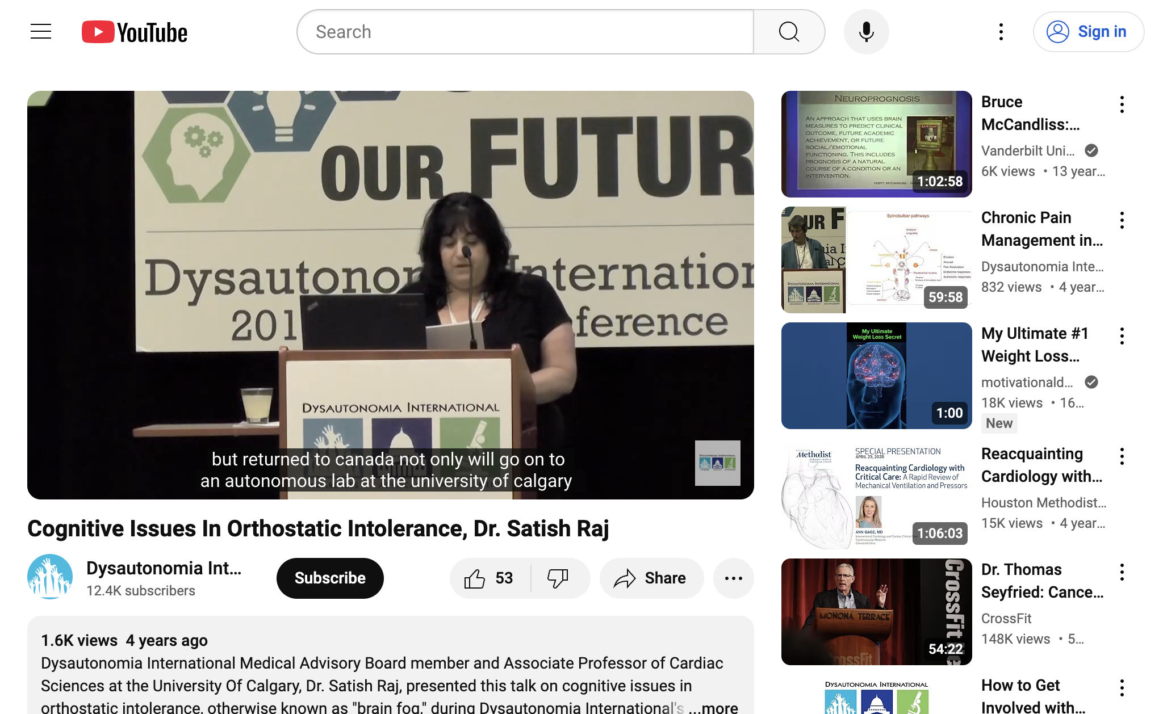Open the CrossFit channel name

pyautogui.click(x=1006, y=618)
